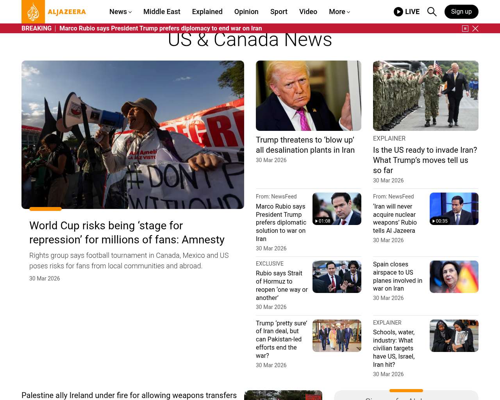Click the LIVE label in header
Screen dimensions: 500x400
click(412, 12)
